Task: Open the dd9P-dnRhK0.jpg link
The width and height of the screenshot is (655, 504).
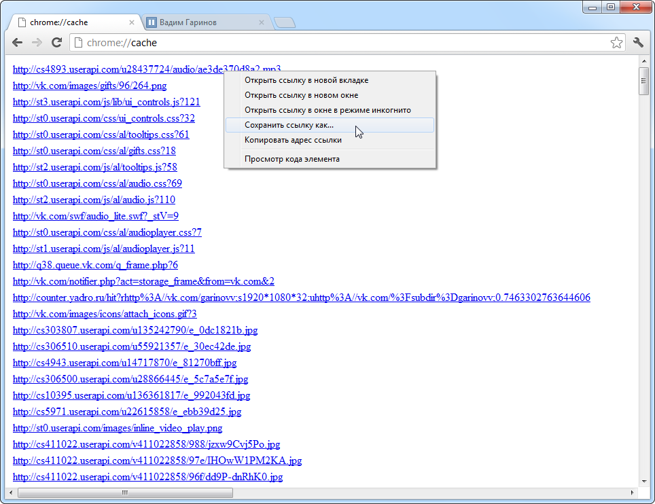Action: tap(147, 476)
